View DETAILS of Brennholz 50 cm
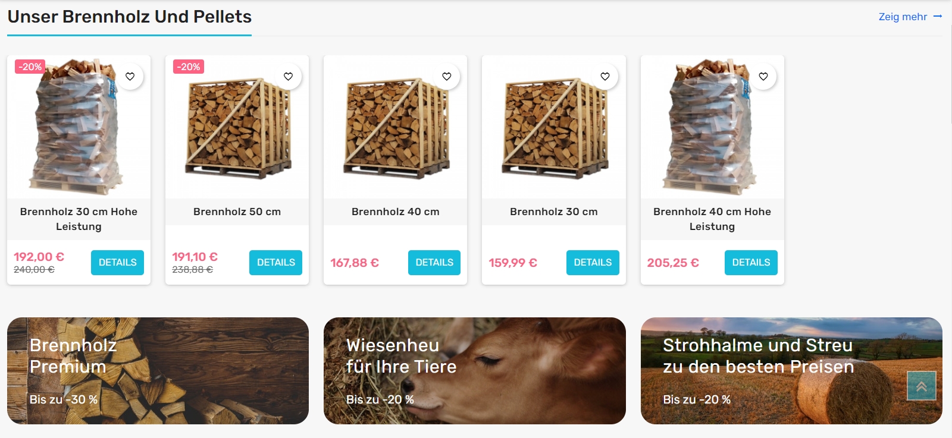 [275, 263]
